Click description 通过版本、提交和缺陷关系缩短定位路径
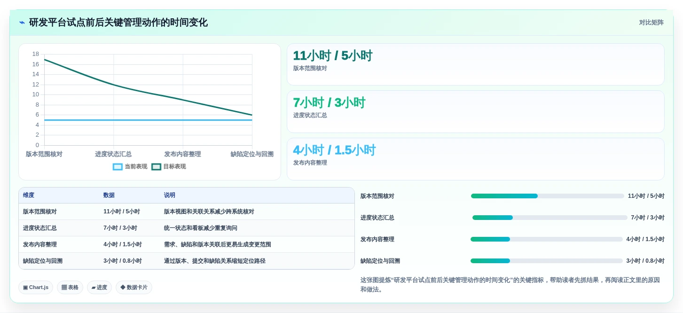This screenshot has width=683, height=313. [215, 261]
